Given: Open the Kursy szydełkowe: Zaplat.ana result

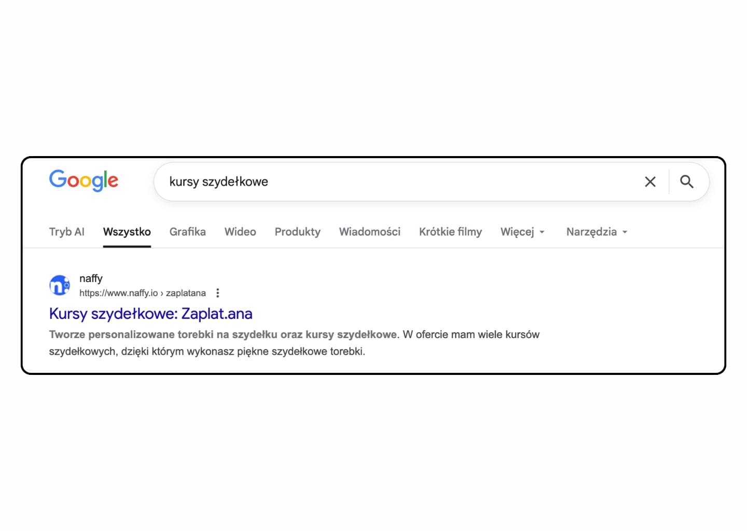Looking at the screenshot, I should pyautogui.click(x=150, y=314).
